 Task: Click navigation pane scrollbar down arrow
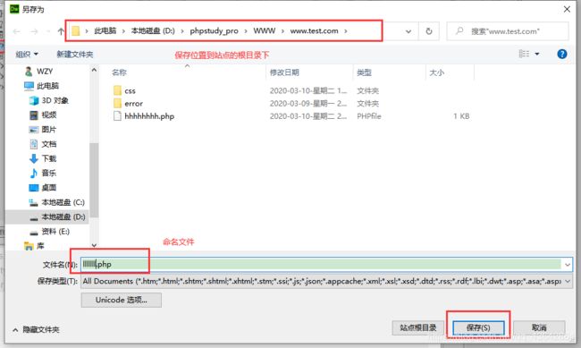click(94, 245)
